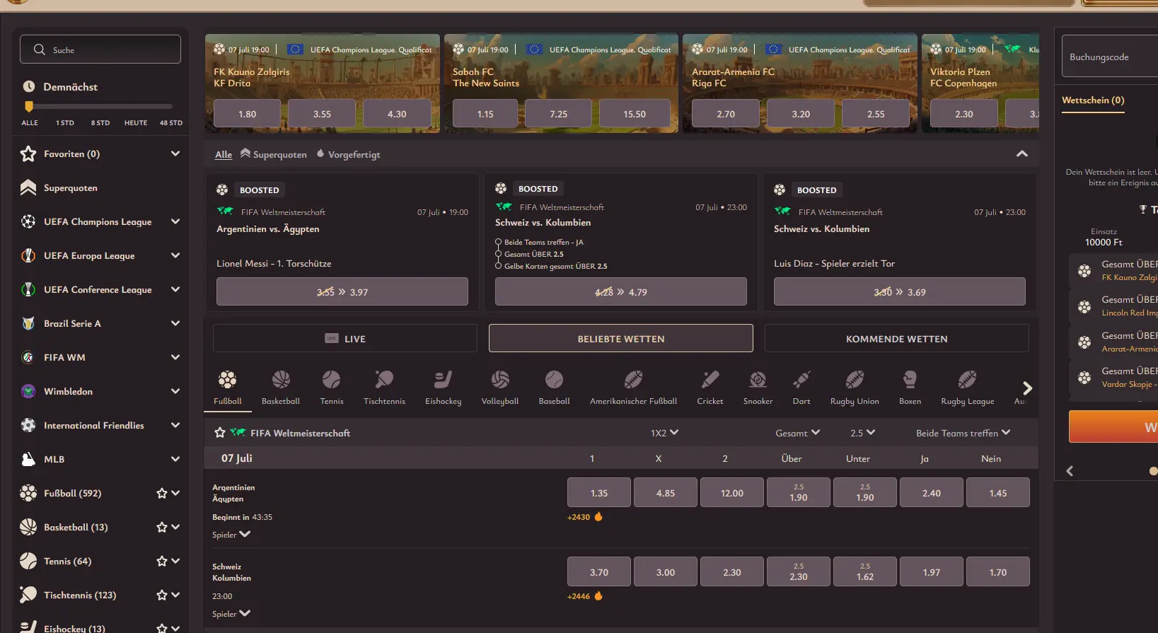Open the Gesamt market dropdown
Image resolution: width=1158 pixels, height=633 pixels.
[x=798, y=433]
